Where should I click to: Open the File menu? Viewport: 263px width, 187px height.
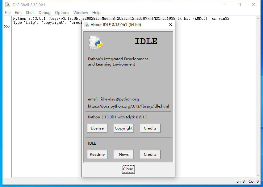[8, 13]
